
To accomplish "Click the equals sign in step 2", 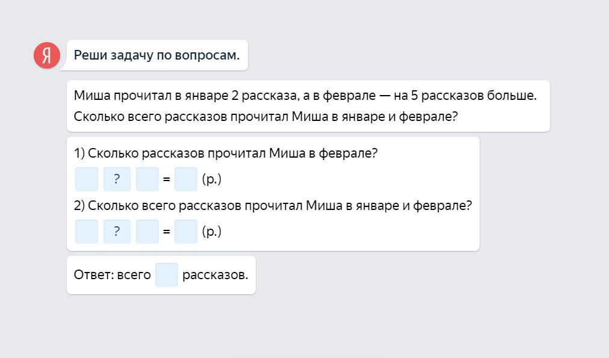I will tap(167, 232).
